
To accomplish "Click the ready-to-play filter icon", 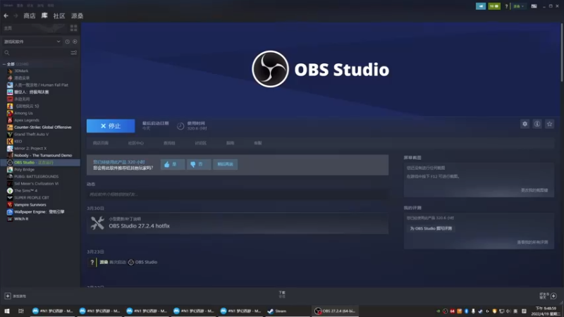I will [75, 42].
